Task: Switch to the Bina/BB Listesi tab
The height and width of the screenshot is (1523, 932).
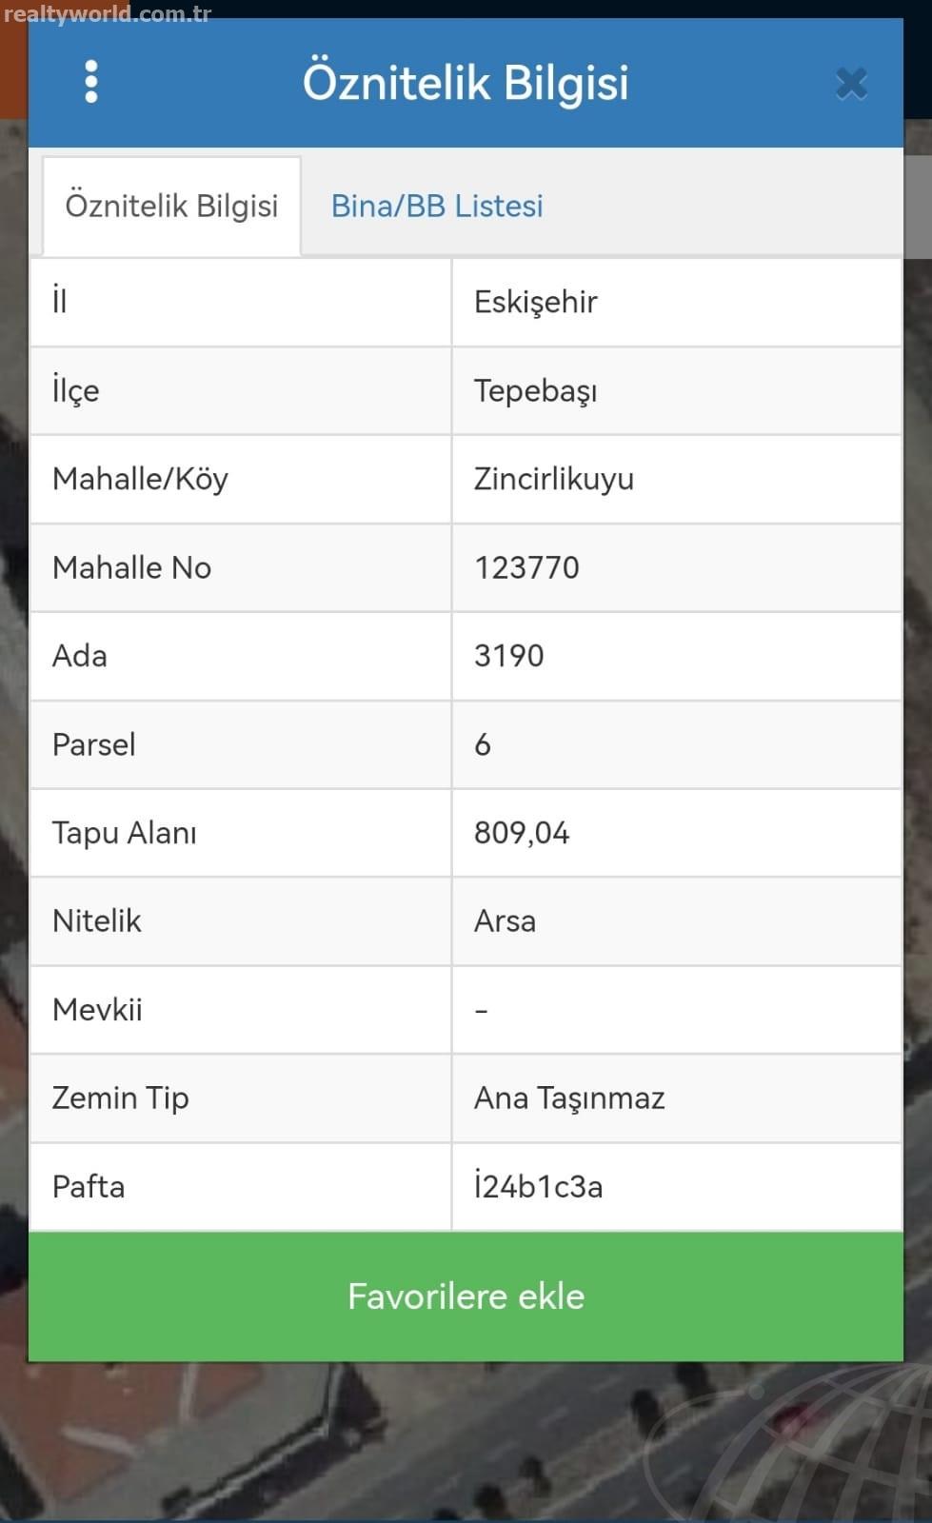Action: point(437,206)
